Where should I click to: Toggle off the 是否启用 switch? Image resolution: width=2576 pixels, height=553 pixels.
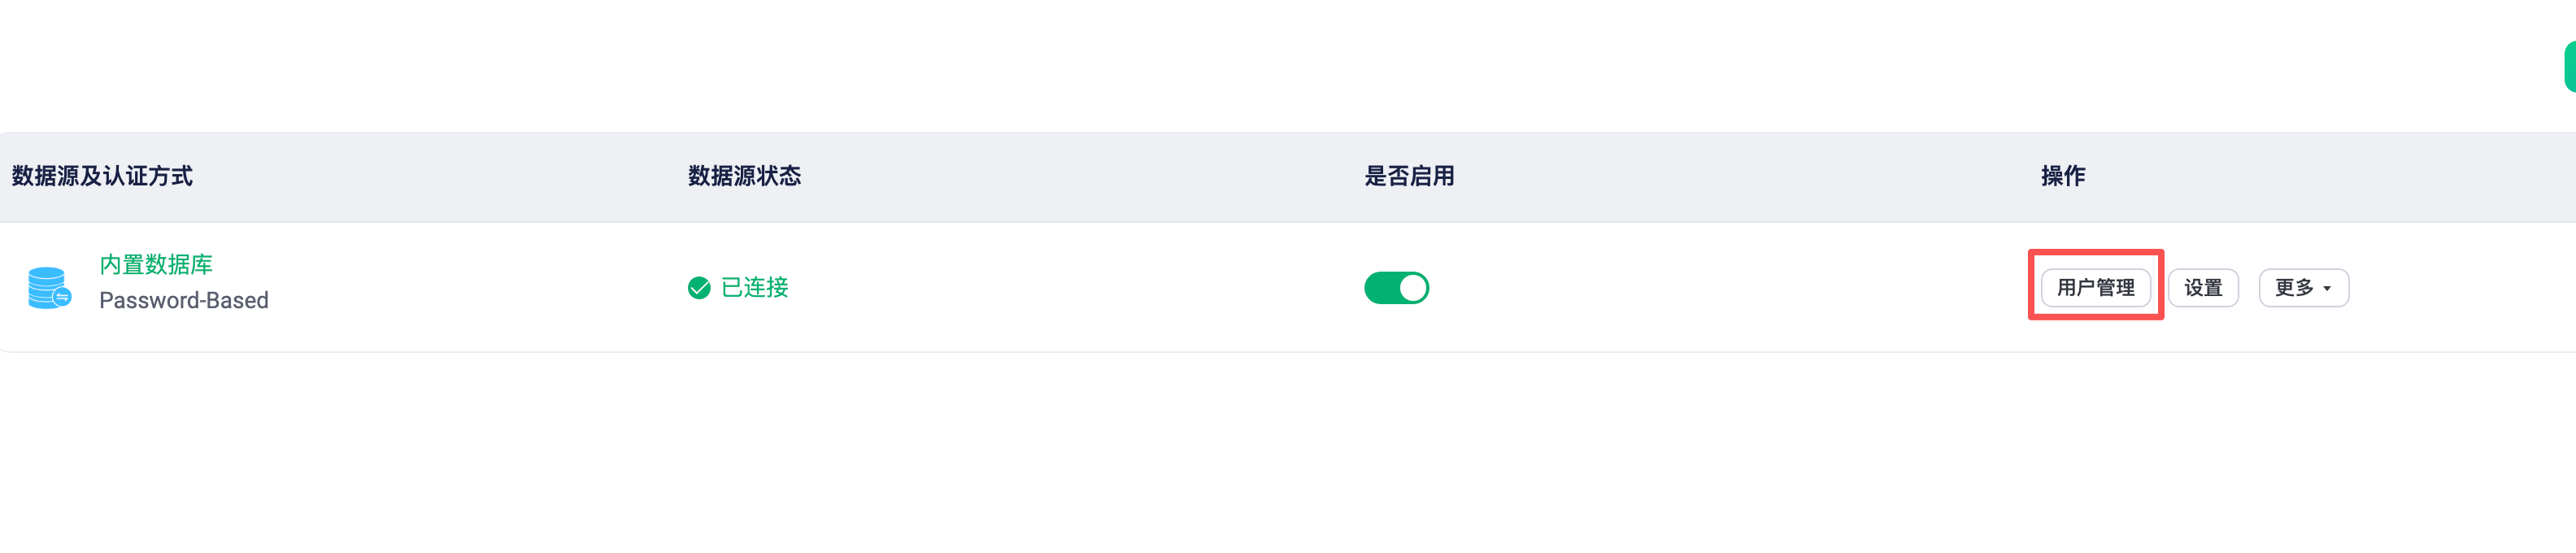click(x=1396, y=288)
